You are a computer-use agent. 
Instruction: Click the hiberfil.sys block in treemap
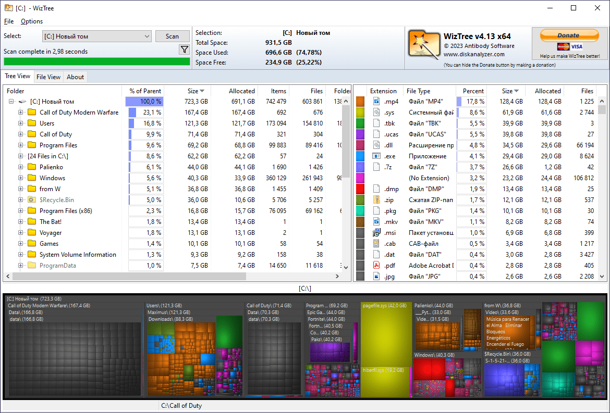point(386,382)
